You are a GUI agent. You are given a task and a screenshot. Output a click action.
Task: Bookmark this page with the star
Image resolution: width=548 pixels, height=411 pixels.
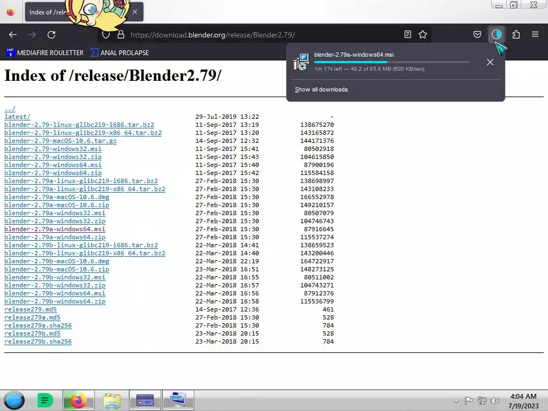[423, 34]
